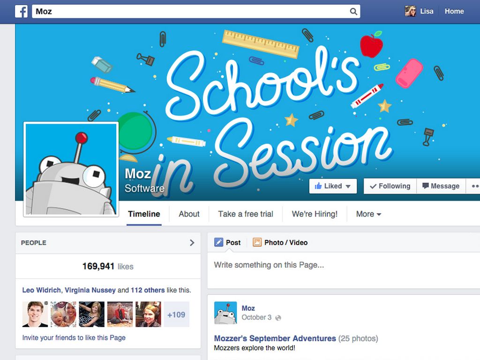Click the Photo / Video picture icon

[x=257, y=242]
